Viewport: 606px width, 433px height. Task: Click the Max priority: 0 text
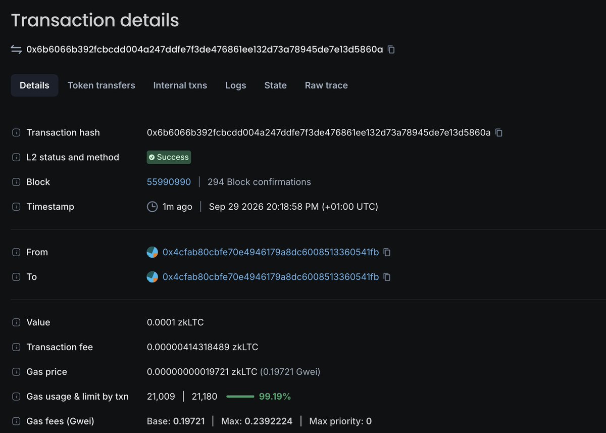point(340,421)
